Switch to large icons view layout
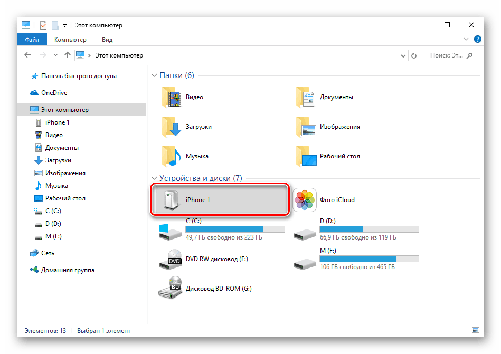 [476, 330]
